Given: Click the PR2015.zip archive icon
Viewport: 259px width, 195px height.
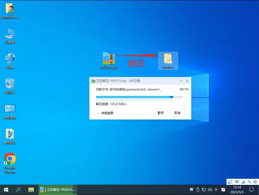Looking at the screenshot, I should point(108,59).
